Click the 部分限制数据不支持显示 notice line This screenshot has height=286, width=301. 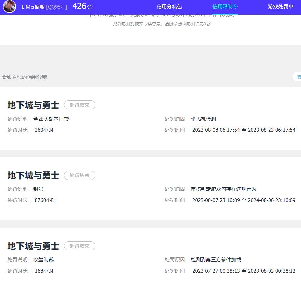(x=162, y=25)
